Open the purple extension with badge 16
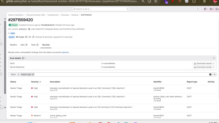Viewport: 219px width, 123px height. 166,2
